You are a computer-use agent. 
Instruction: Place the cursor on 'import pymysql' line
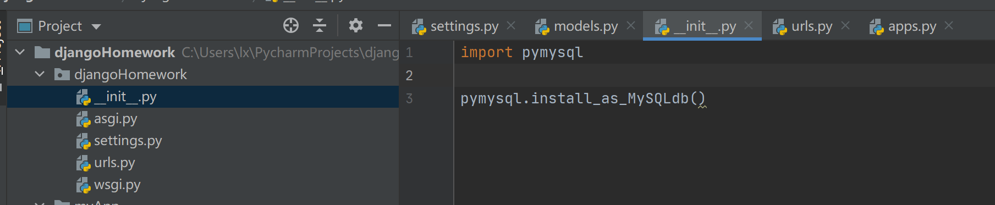coord(521,52)
